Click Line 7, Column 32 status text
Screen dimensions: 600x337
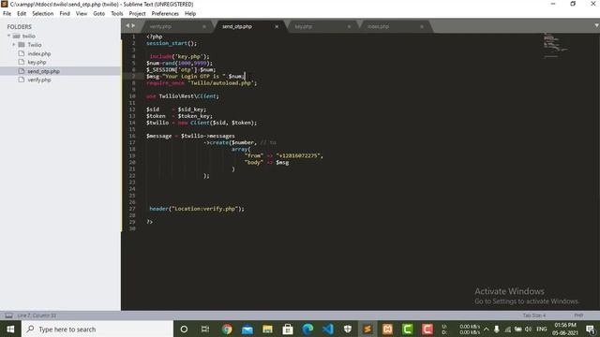(37, 315)
